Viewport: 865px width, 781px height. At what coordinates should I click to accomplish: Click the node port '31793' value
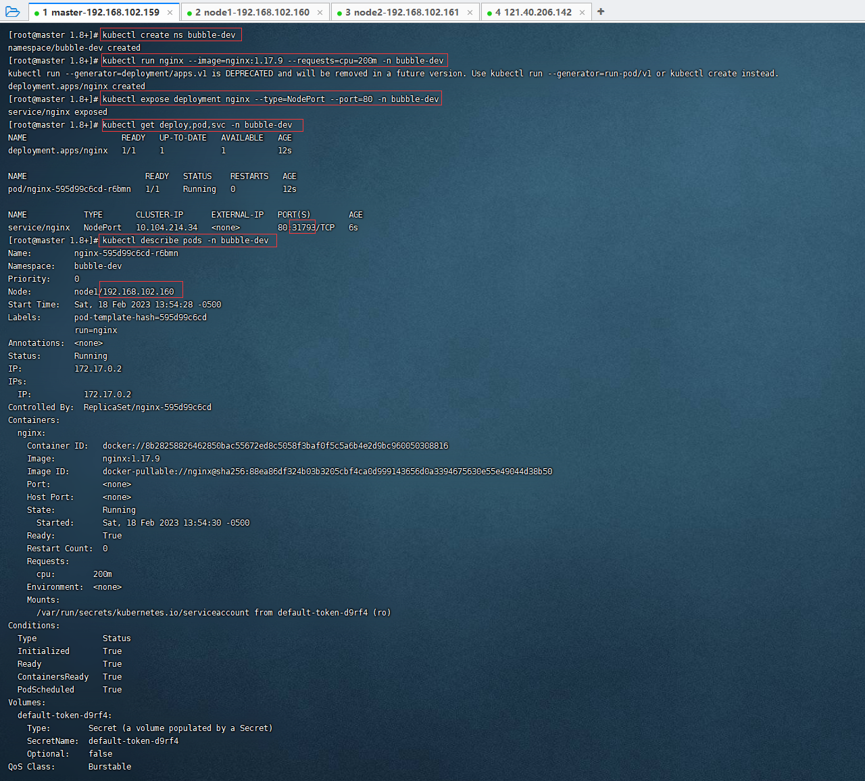[x=303, y=228]
